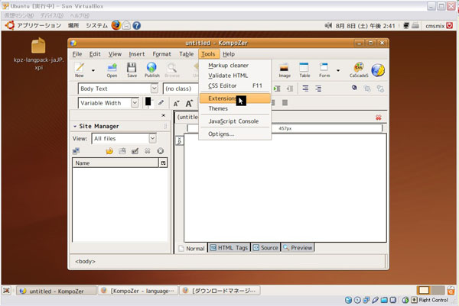This screenshot has height=306, width=459.
Task: Open the Edit menu
Action: point(95,54)
